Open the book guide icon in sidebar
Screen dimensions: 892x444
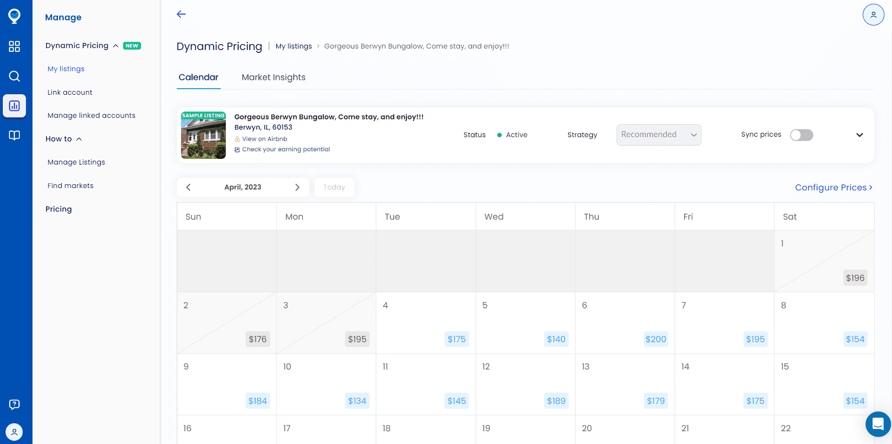tap(14, 136)
